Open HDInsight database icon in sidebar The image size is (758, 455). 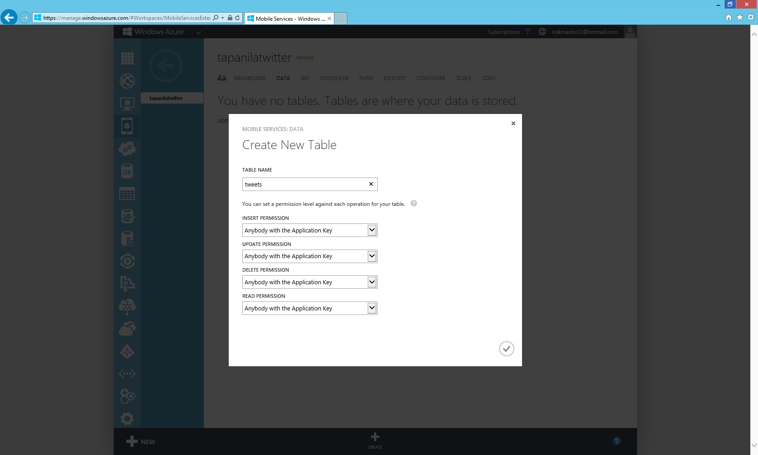pos(127,216)
